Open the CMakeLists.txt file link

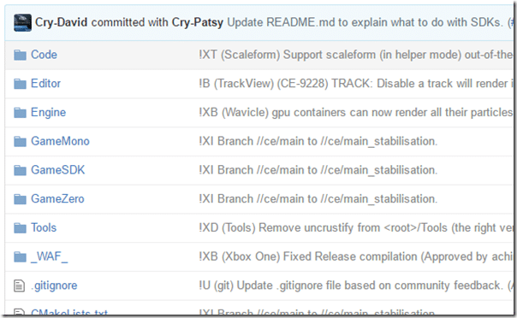point(69,312)
